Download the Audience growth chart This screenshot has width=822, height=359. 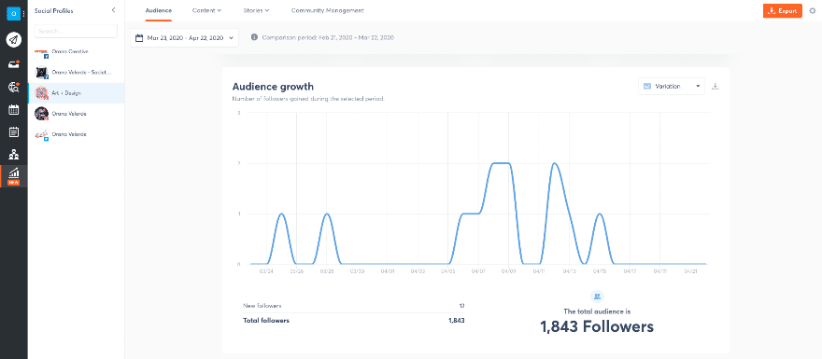(716, 87)
